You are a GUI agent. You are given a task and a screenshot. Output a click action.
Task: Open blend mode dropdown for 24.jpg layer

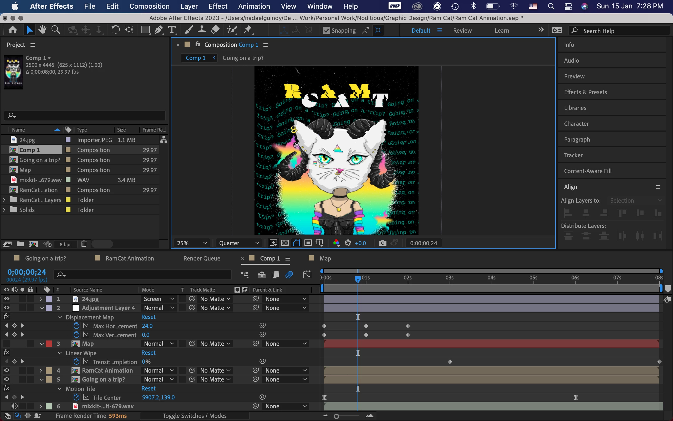(159, 299)
